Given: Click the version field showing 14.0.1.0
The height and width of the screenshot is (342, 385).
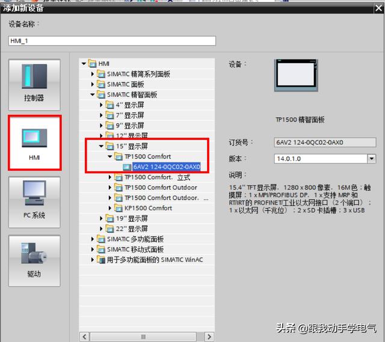Looking at the screenshot, I should (321, 159).
